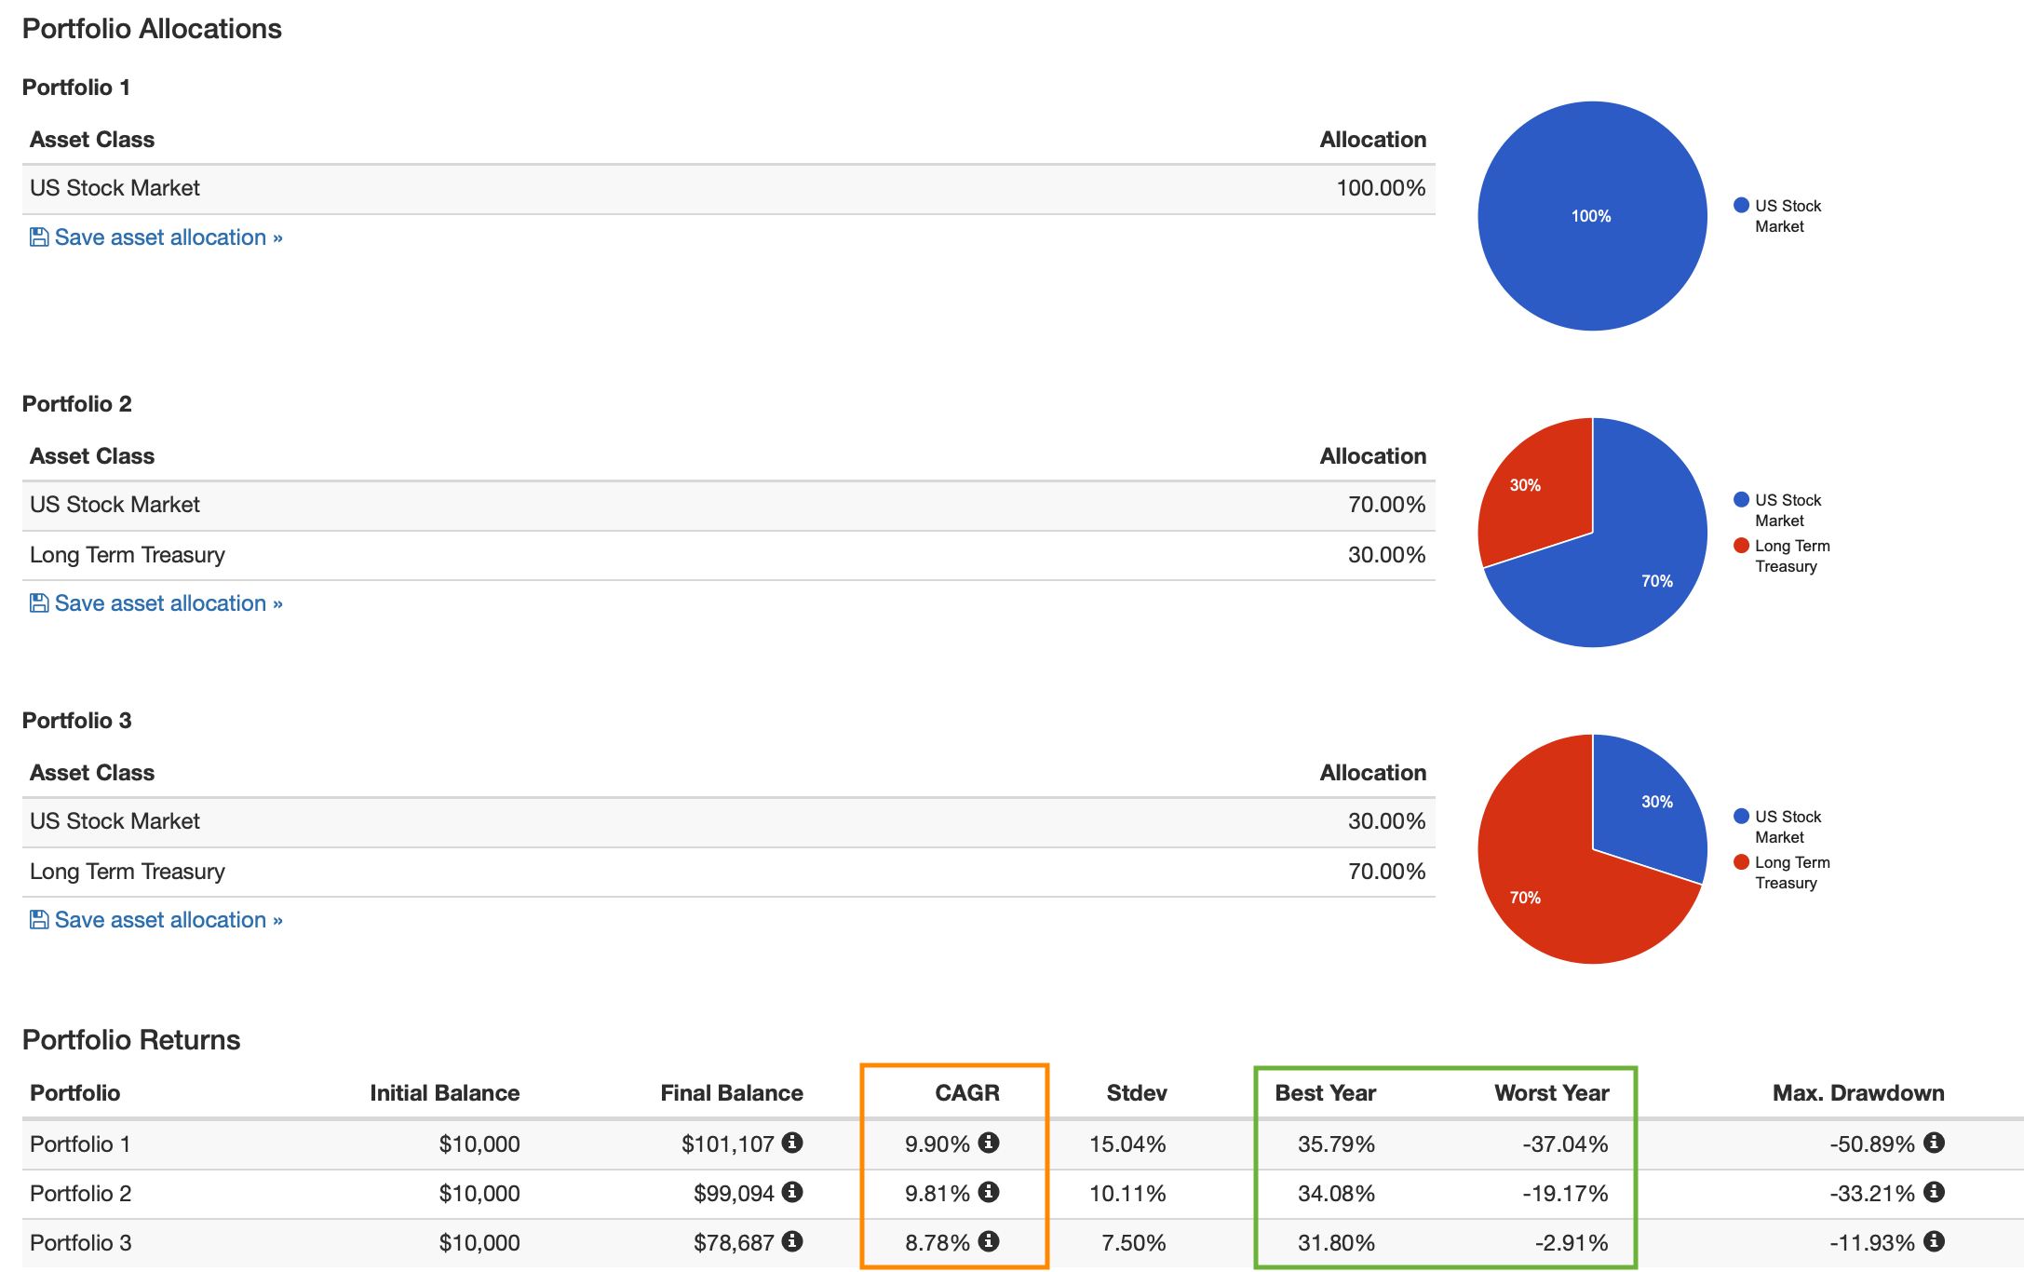
Task: Click info icon next to -50.89% drawdown
Action: click(1934, 1143)
